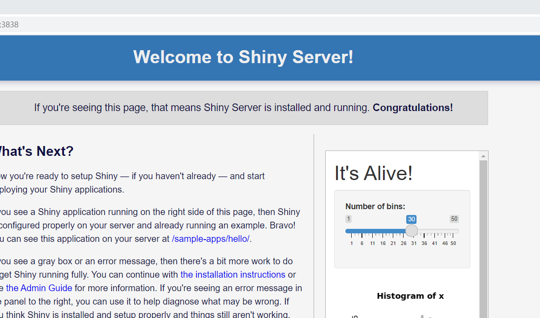The height and width of the screenshot is (318, 540).
Task: Open the /sample-apps/hello/ link
Action: point(210,239)
